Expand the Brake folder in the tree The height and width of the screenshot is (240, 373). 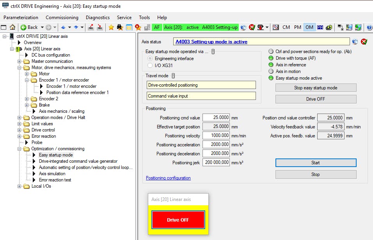(x=27, y=105)
